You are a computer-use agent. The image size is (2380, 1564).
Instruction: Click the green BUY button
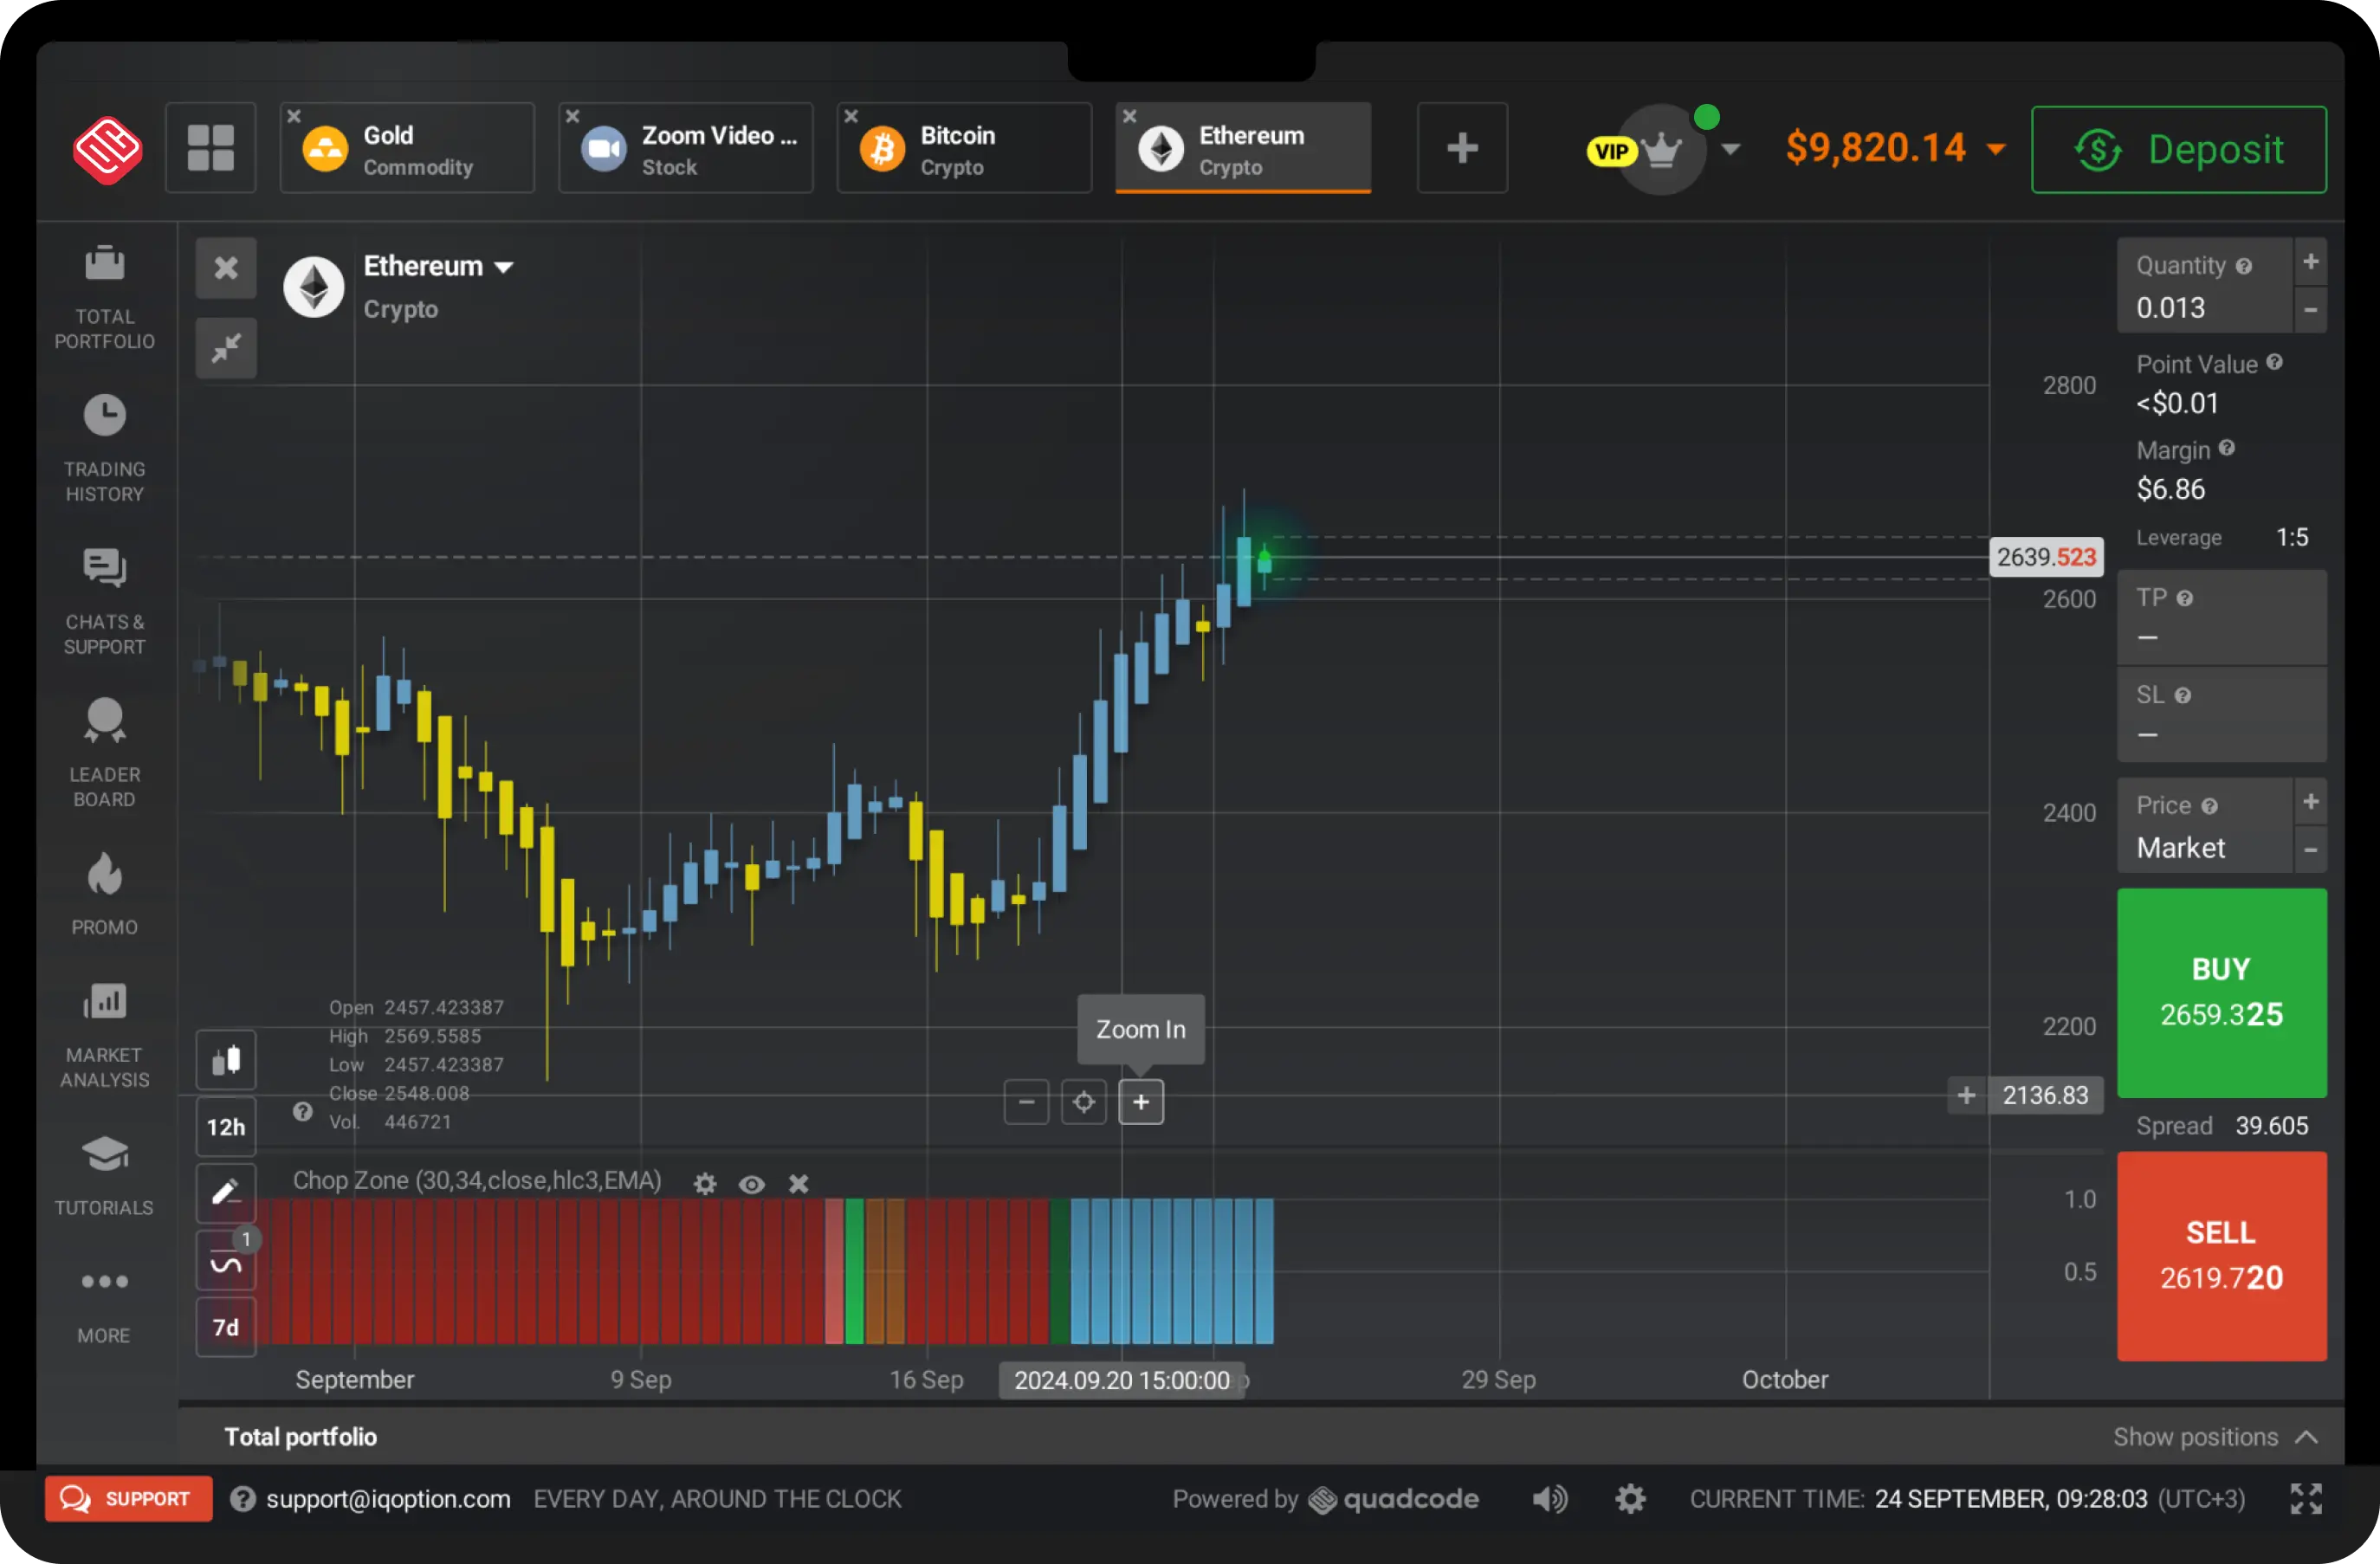[2222, 993]
